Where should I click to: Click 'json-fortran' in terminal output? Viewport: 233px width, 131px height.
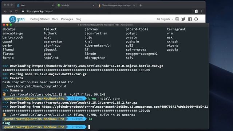[x=96, y=33]
